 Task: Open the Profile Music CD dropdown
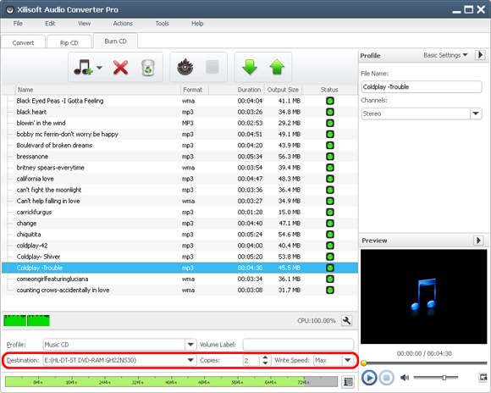[x=190, y=345]
